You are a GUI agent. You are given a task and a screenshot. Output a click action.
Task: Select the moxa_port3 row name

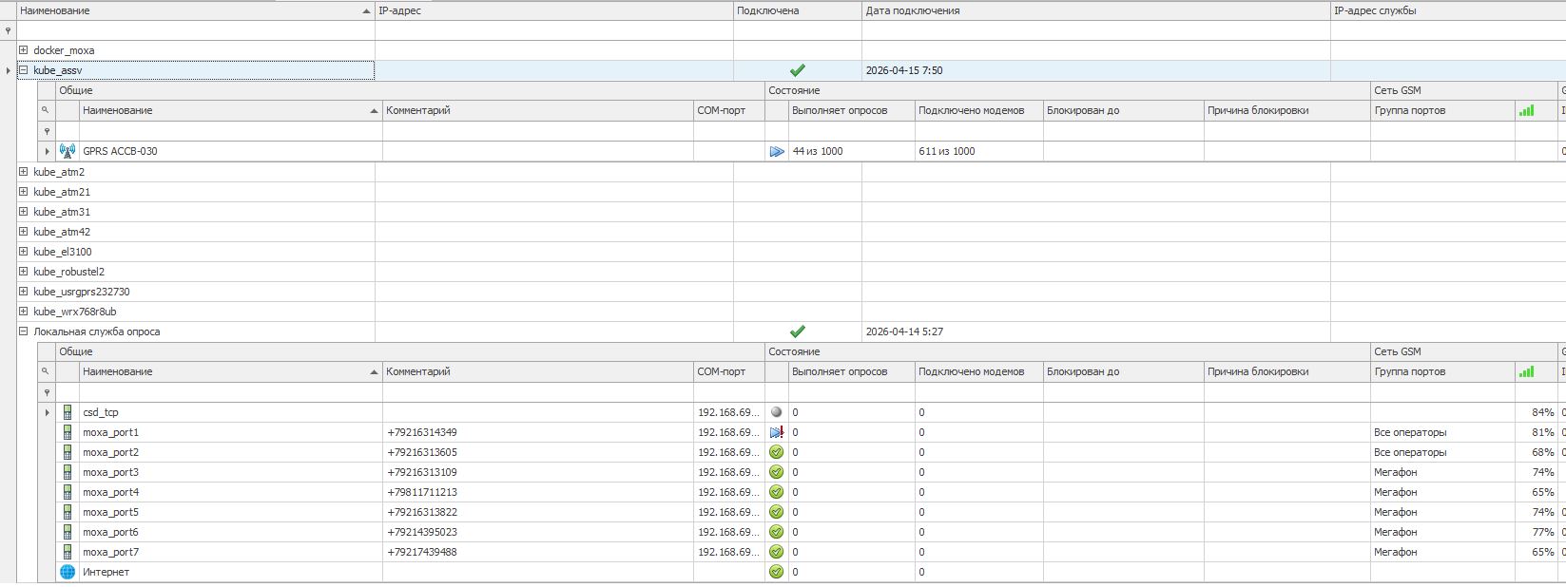coord(111,472)
